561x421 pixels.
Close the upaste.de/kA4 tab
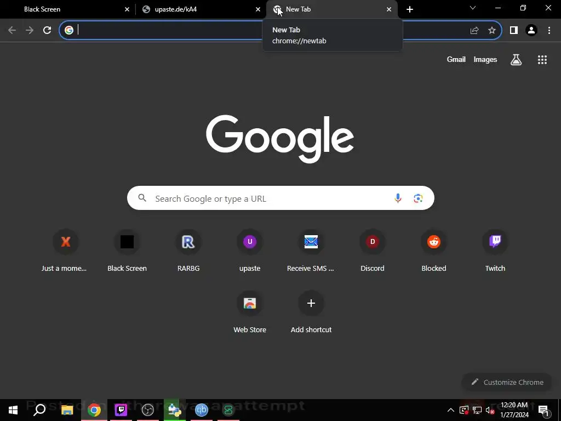(x=258, y=9)
